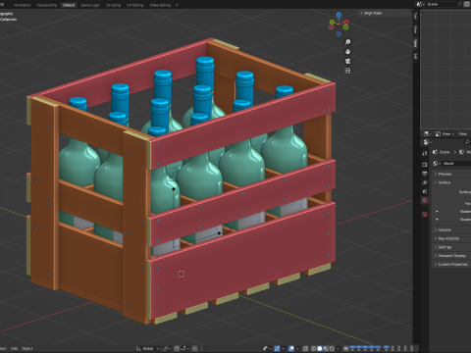Screen dimensions: 471x353
Task: Switch to rendered viewport shading
Action: (x=332, y=348)
